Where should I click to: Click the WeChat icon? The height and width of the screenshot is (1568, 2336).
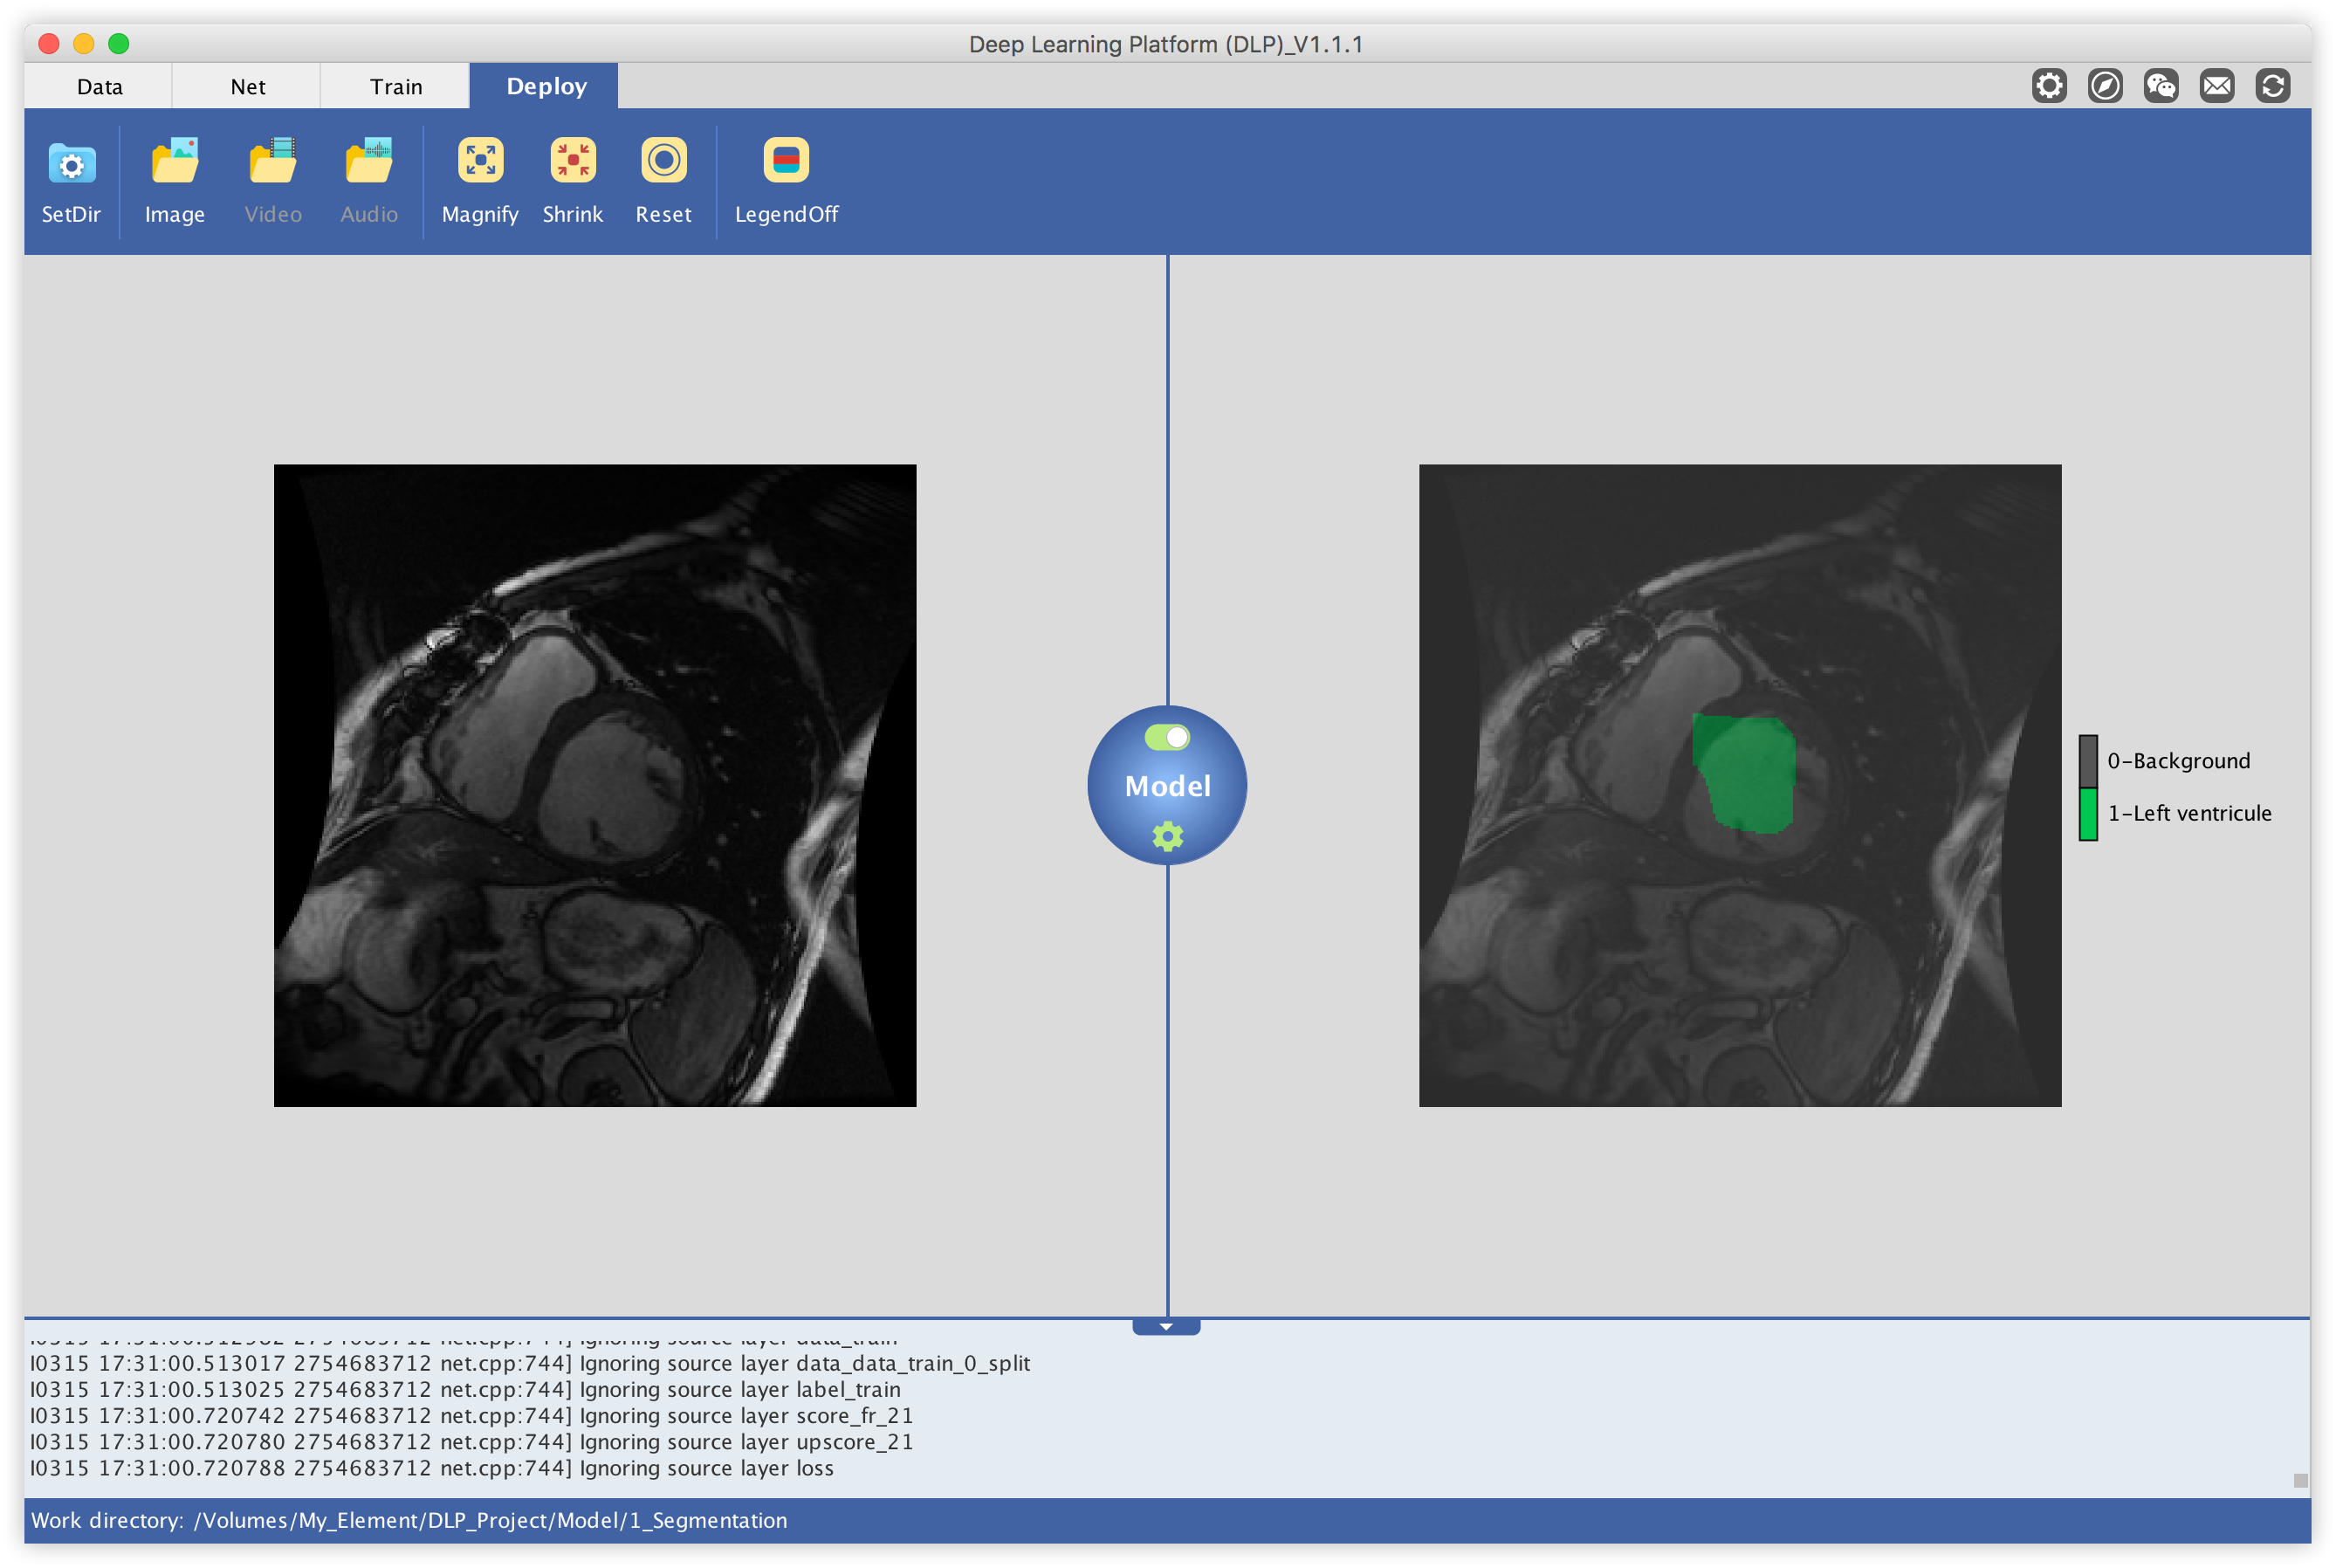pos(2160,86)
